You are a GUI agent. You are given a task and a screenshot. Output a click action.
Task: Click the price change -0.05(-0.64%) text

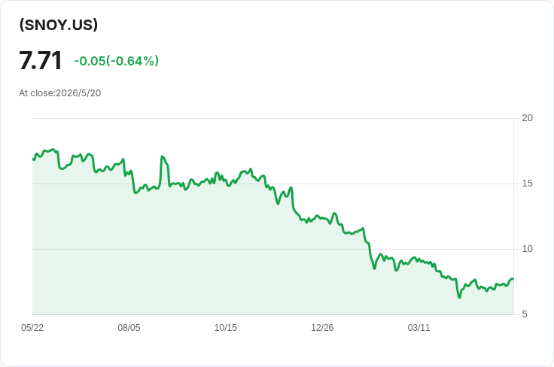[x=116, y=61]
